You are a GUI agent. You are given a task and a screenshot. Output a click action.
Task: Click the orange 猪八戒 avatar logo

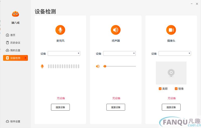click(x=15, y=14)
